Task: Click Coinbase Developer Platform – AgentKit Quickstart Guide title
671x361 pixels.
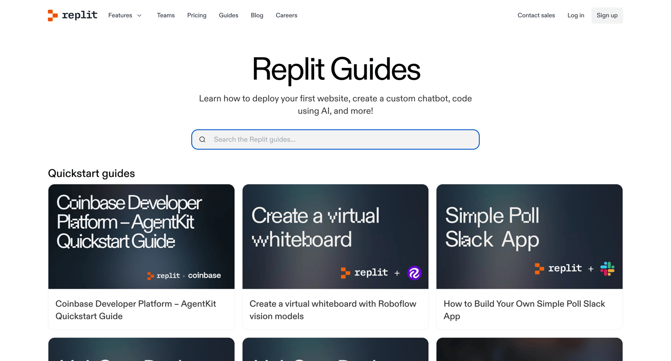Action: pos(136,310)
